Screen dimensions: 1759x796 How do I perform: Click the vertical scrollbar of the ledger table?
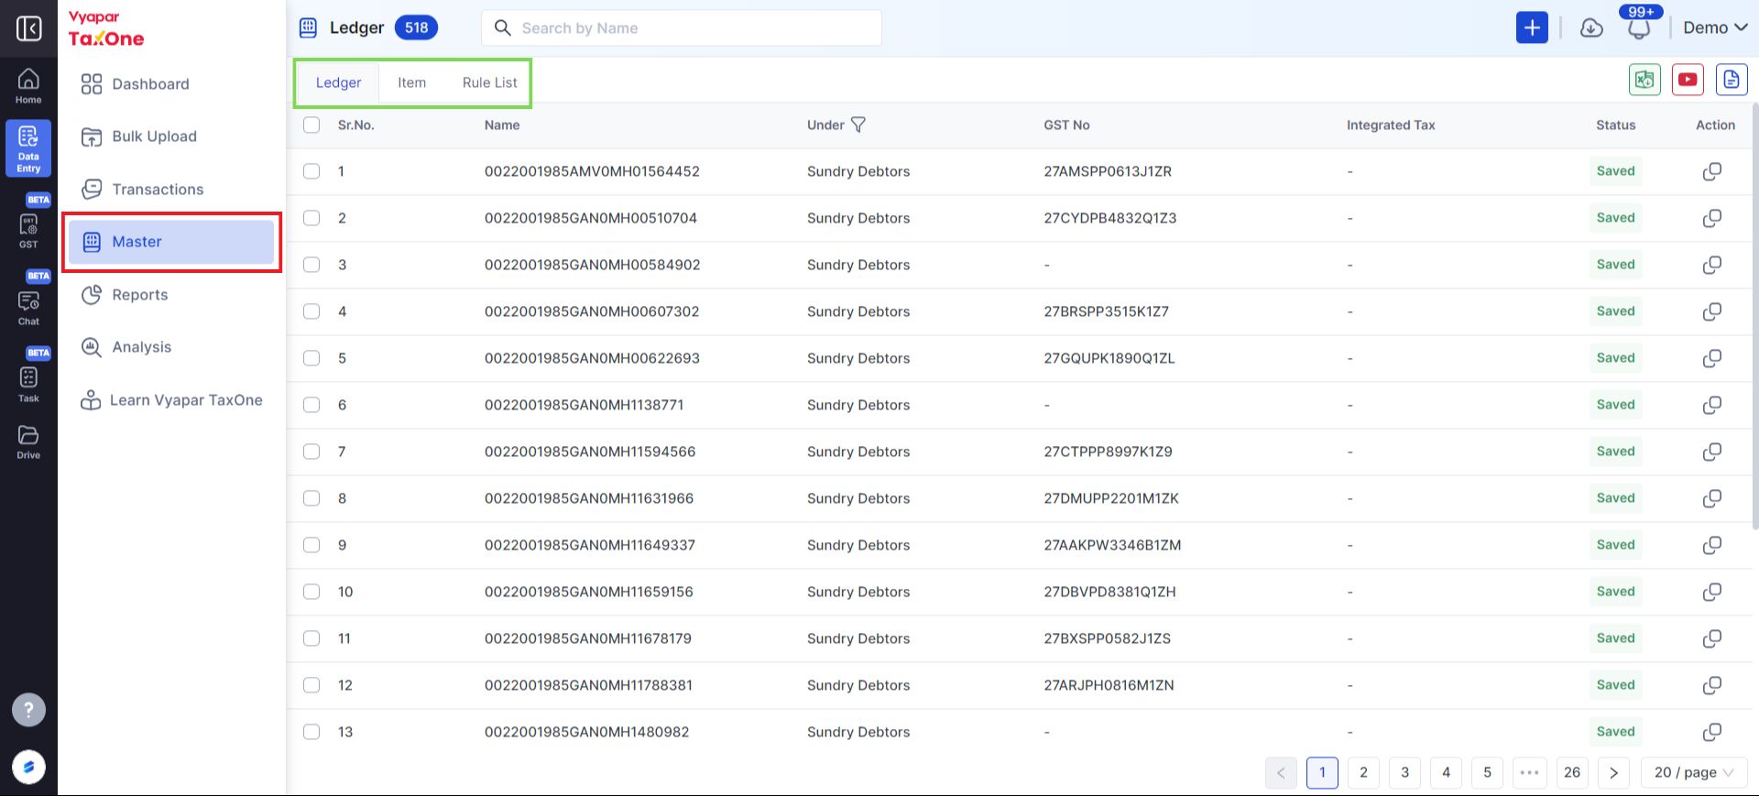click(1754, 316)
